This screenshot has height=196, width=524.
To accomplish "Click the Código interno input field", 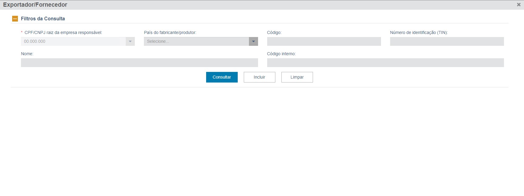I will click(x=386, y=63).
